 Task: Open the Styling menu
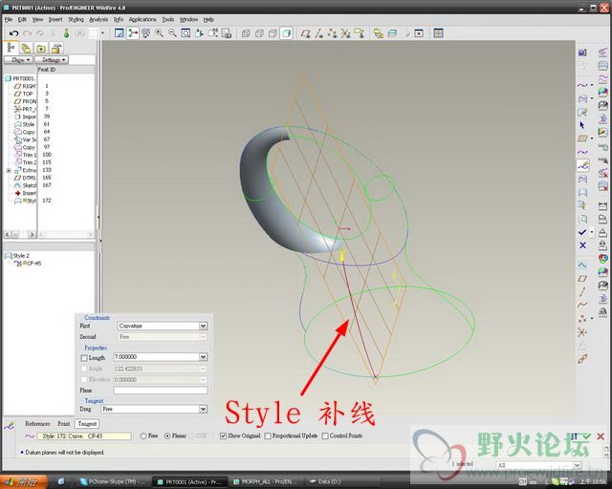coord(76,19)
